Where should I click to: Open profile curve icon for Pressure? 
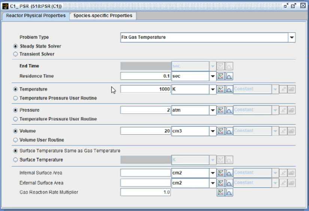(x=229, y=110)
